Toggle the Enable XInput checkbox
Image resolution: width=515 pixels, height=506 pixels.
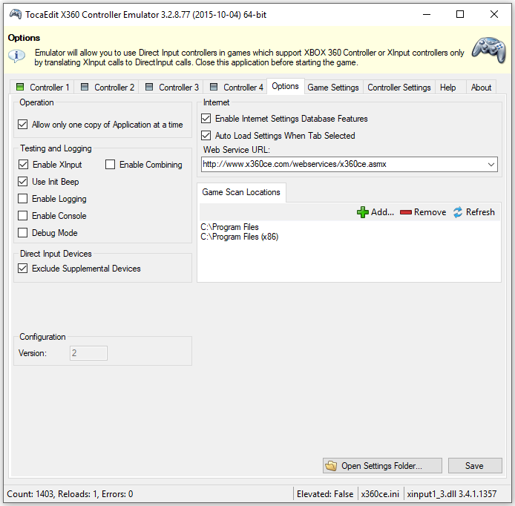(23, 164)
